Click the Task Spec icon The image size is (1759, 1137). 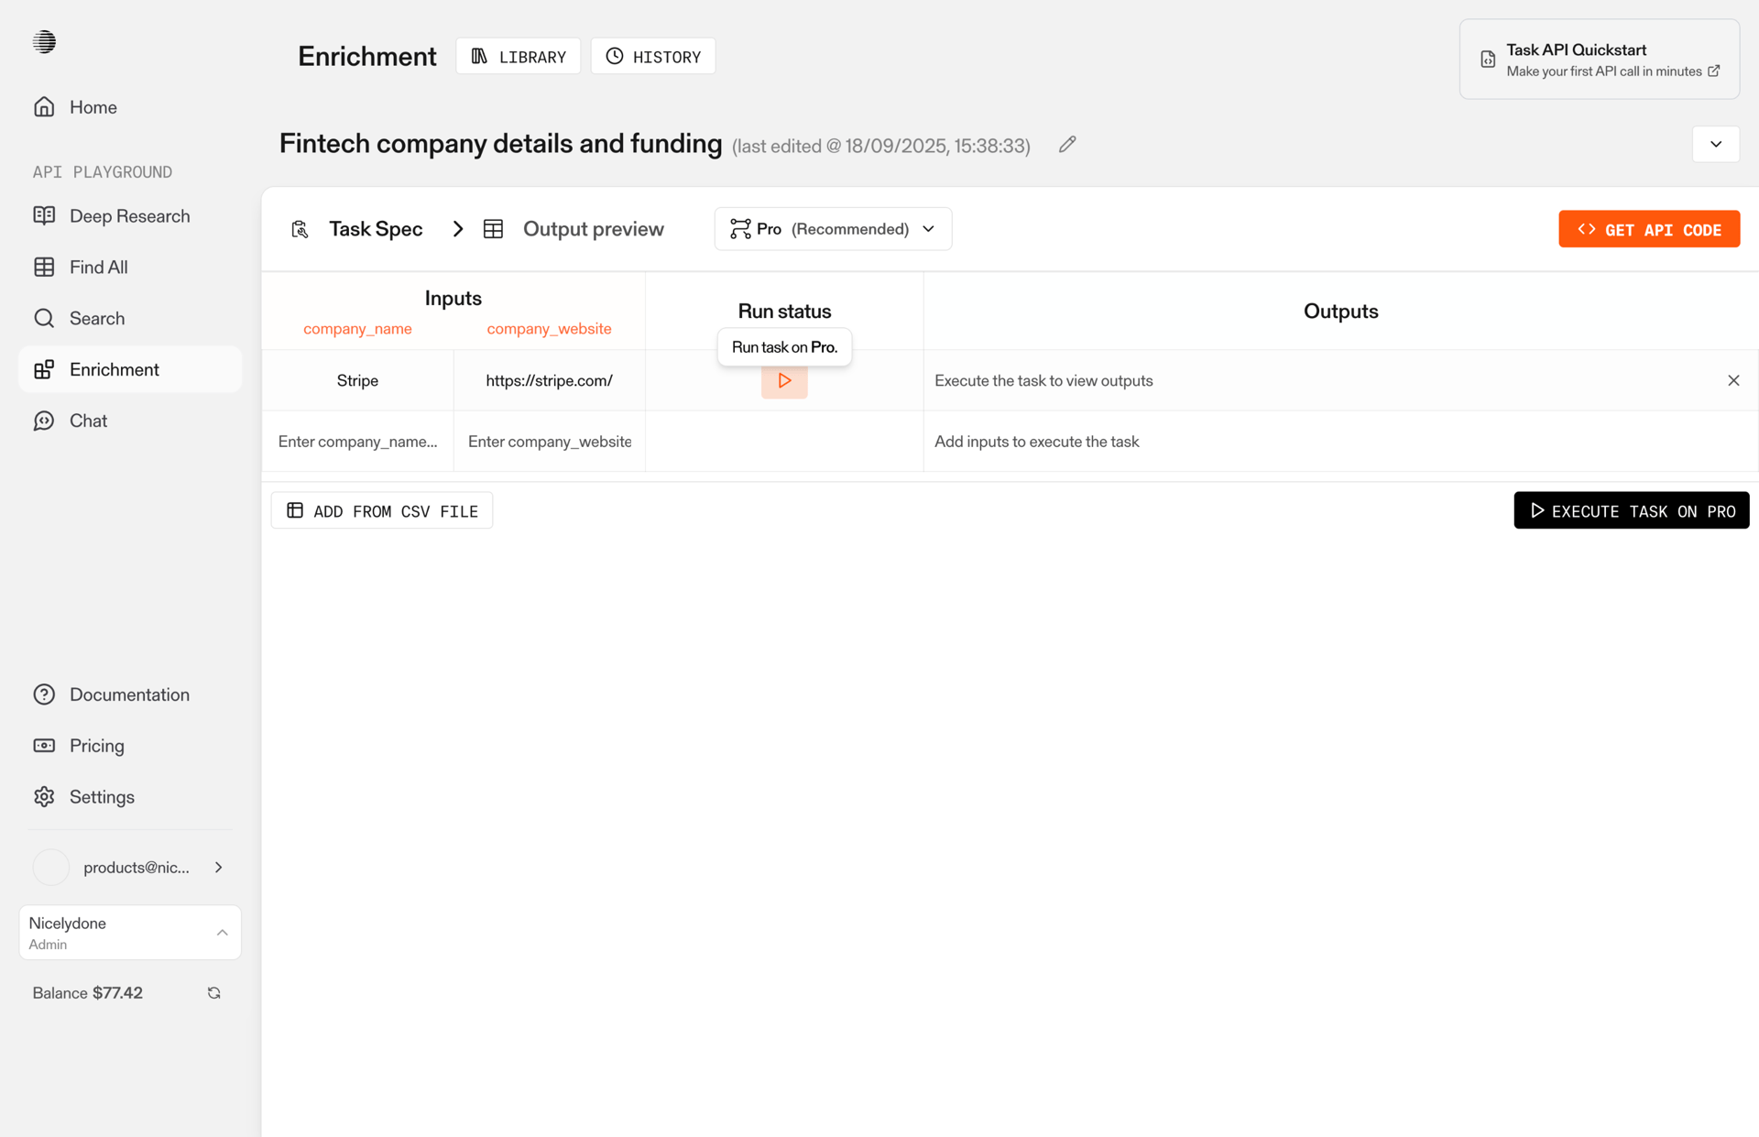(x=300, y=228)
